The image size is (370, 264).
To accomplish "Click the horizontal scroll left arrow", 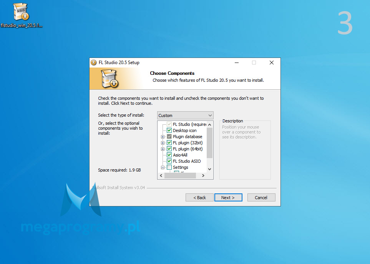I will 161,176.
